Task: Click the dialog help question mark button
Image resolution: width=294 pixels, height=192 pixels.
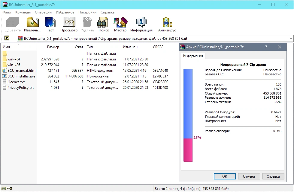Action: tap(266, 47)
